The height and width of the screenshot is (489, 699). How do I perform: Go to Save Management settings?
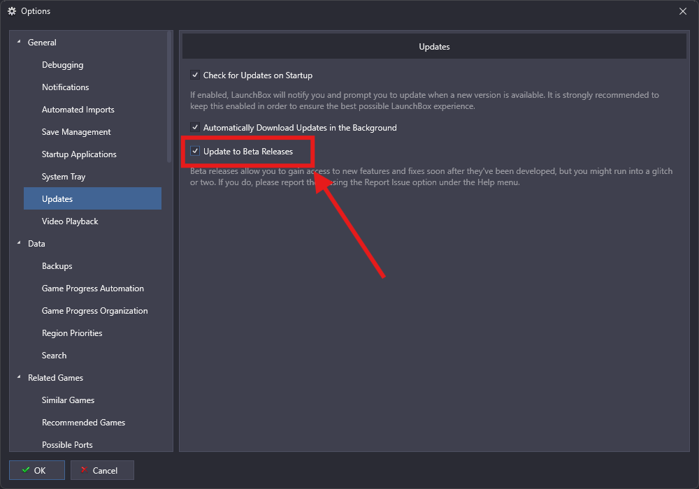76,132
